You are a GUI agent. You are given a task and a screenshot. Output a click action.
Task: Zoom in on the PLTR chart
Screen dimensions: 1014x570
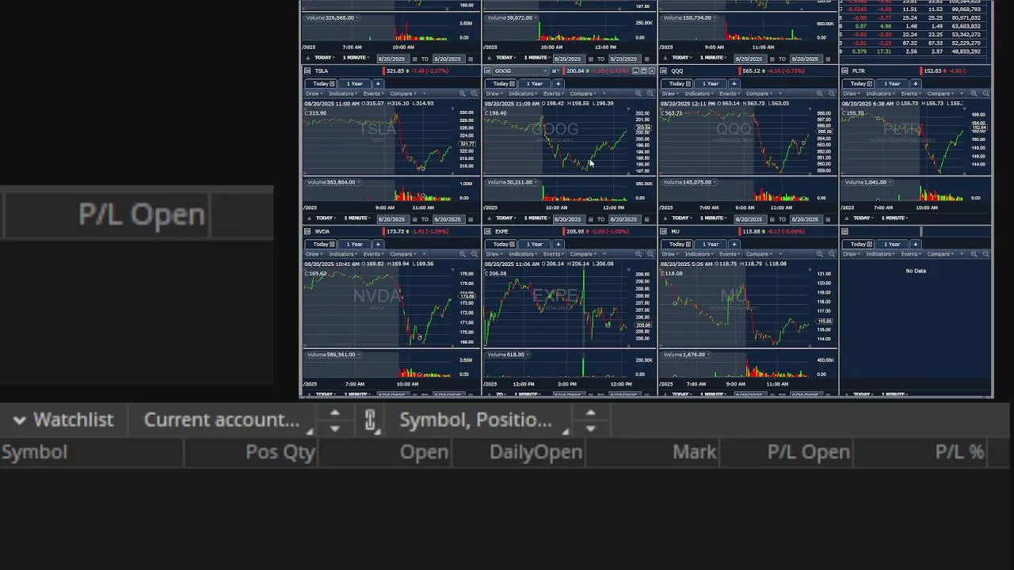coord(973,93)
